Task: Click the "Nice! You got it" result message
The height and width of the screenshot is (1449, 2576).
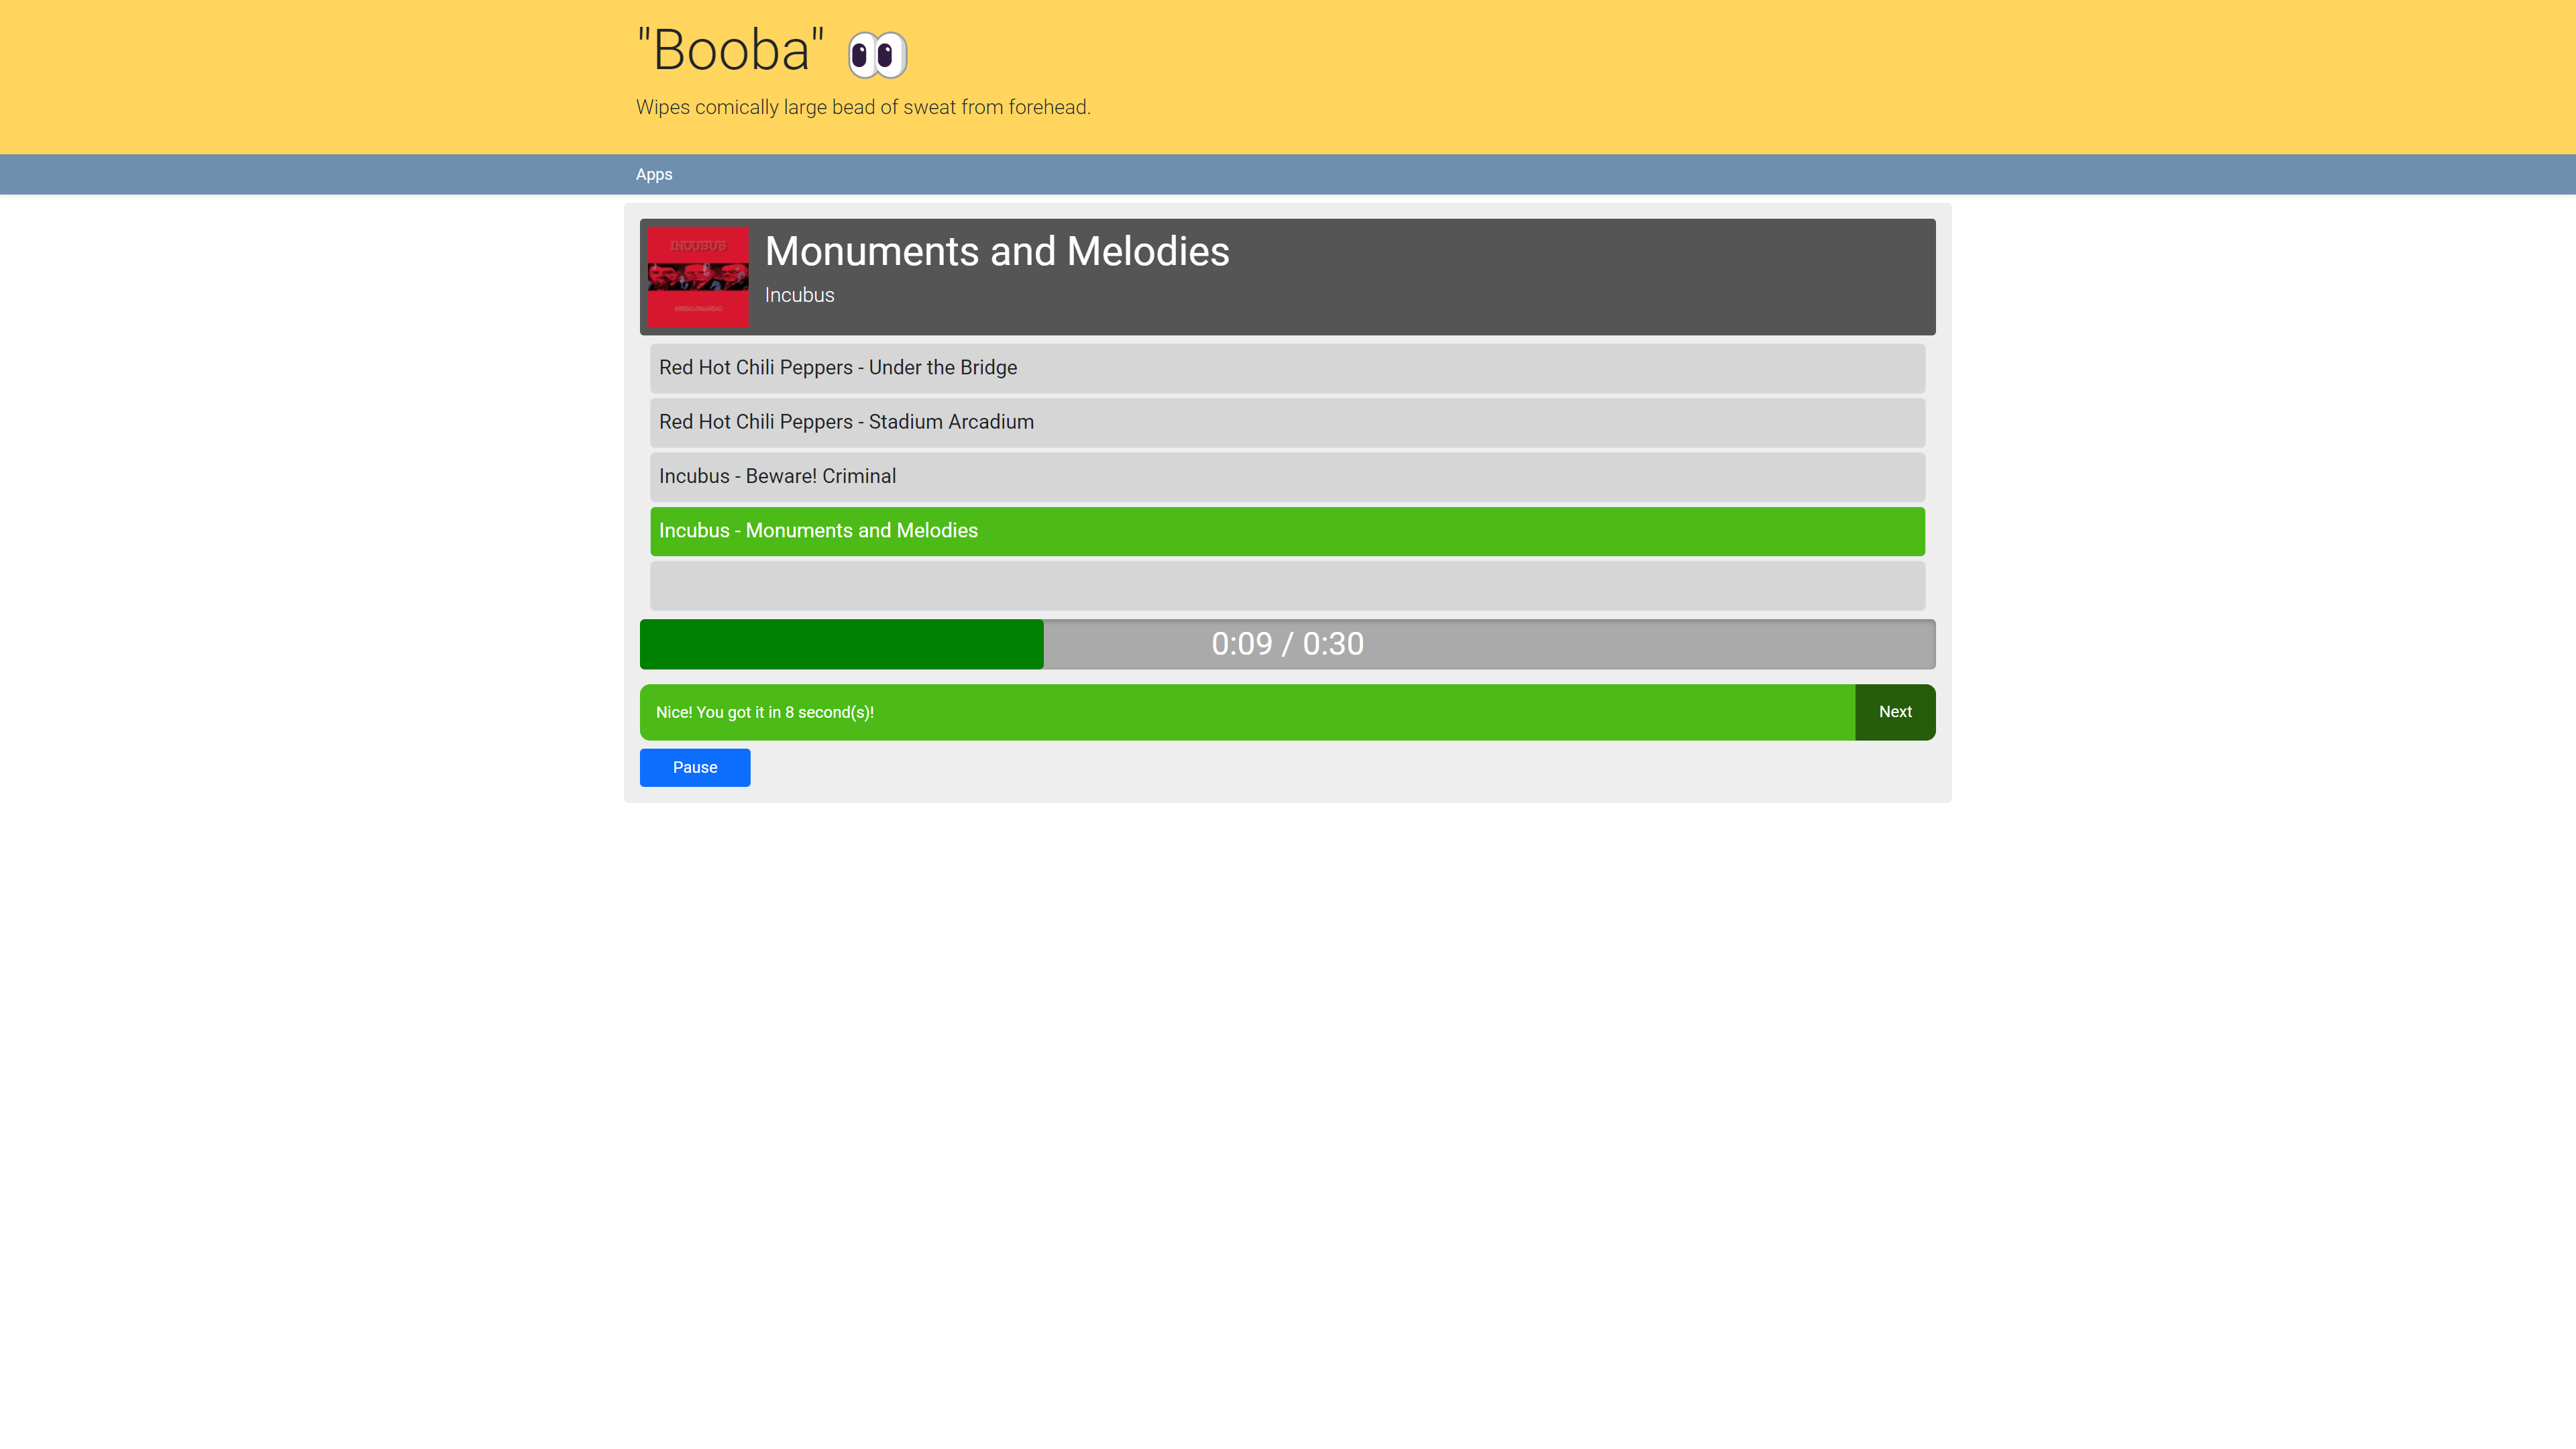Action: point(764,712)
